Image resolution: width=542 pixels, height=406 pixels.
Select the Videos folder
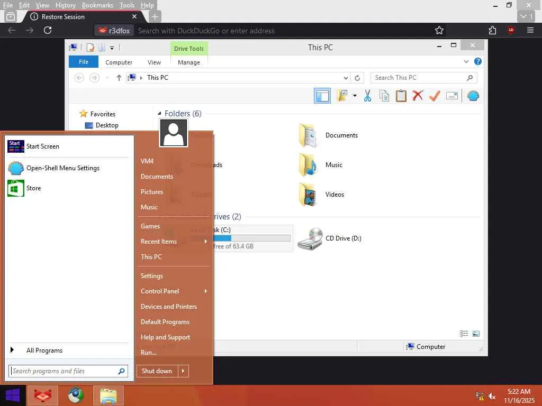click(321, 195)
